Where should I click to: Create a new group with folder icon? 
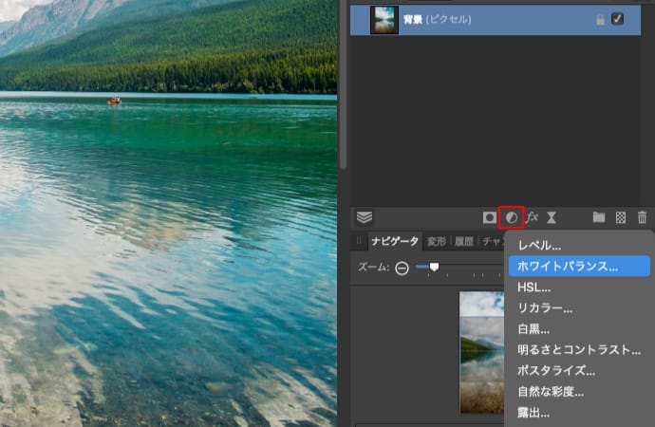coord(599,217)
